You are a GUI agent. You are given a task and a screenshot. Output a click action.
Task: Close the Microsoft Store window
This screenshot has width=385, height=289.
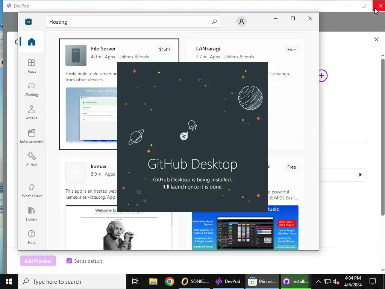(310, 18)
